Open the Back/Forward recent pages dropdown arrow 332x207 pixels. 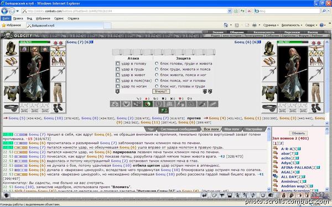[x=18, y=11]
